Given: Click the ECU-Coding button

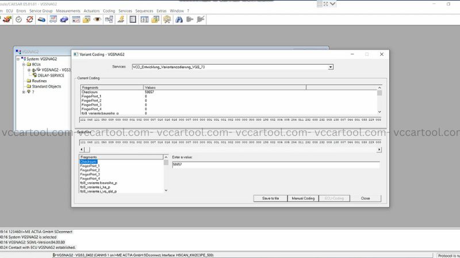Looking at the screenshot, I should (x=334, y=198).
